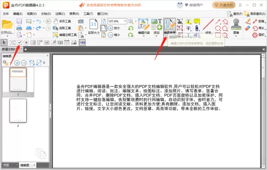This screenshot has height=170, width=267.
Task: Click the 查找(F) find button
Action: tap(235, 14)
